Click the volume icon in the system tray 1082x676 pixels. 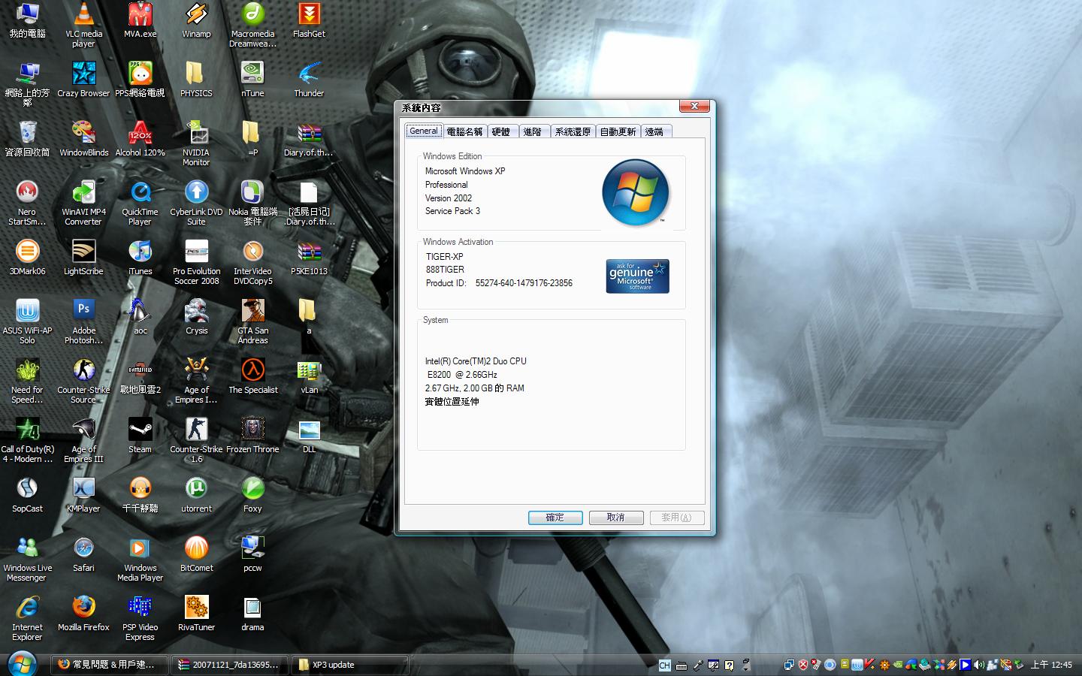[x=977, y=665]
